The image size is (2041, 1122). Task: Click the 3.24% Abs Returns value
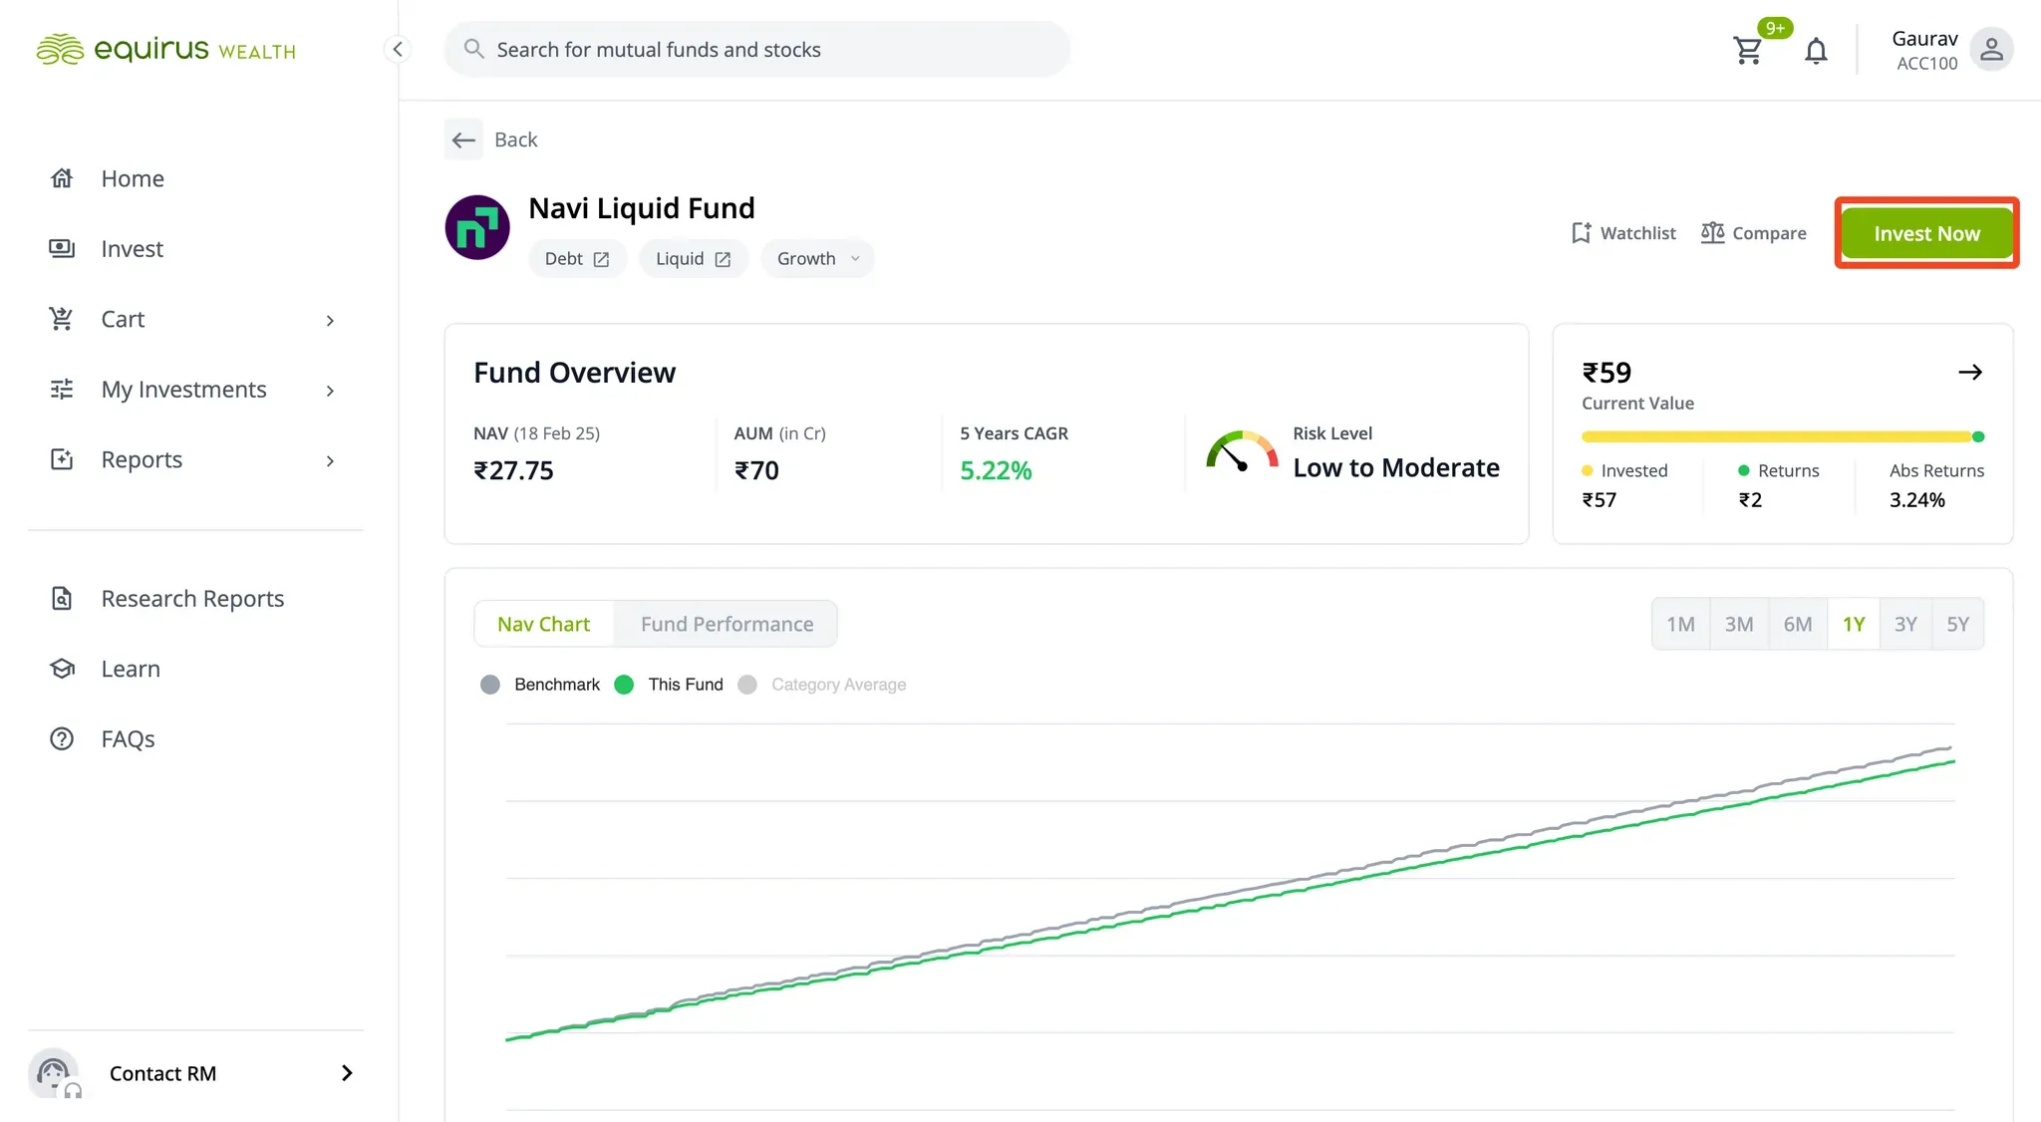click(1917, 500)
